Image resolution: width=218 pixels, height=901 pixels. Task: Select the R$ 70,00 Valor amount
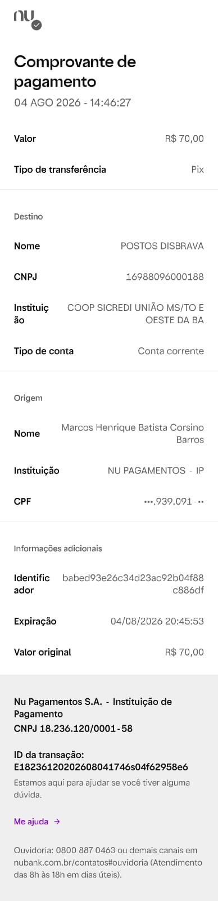(184, 139)
